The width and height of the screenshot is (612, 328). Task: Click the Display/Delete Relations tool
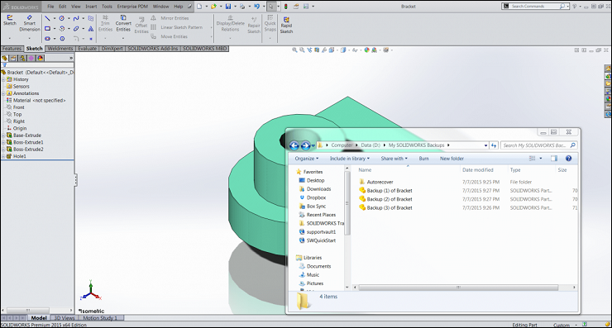[x=230, y=23]
